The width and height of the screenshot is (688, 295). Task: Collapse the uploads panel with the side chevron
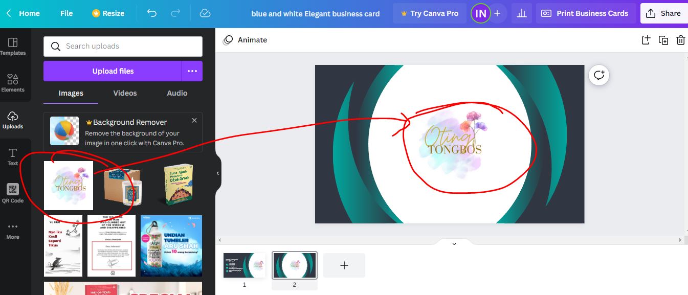point(217,174)
